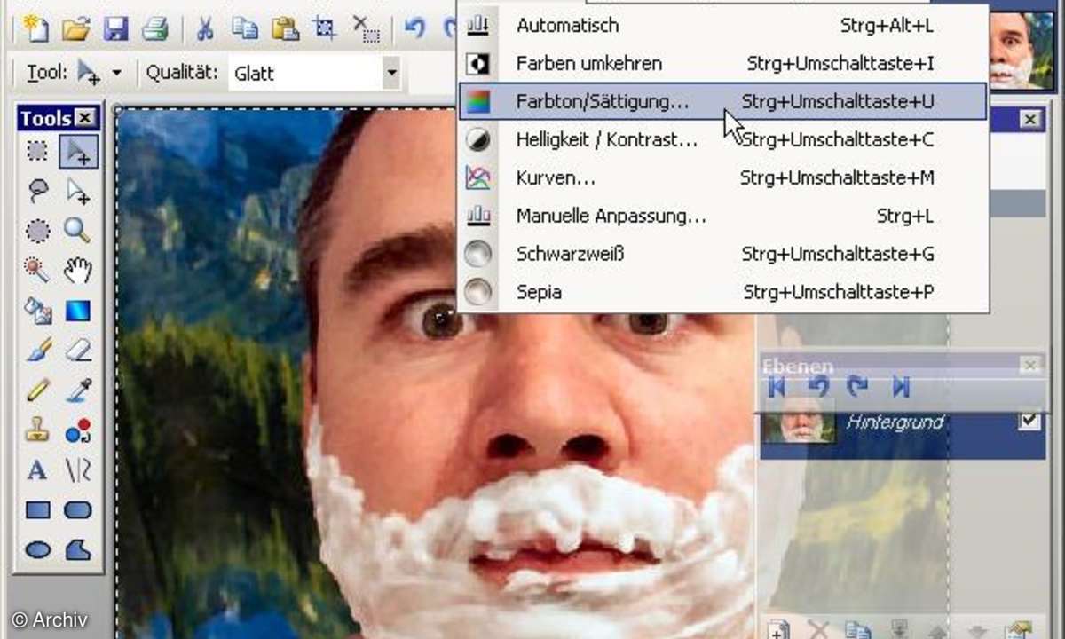
Task: Select the Line/Curve tool
Action: [x=78, y=470]
